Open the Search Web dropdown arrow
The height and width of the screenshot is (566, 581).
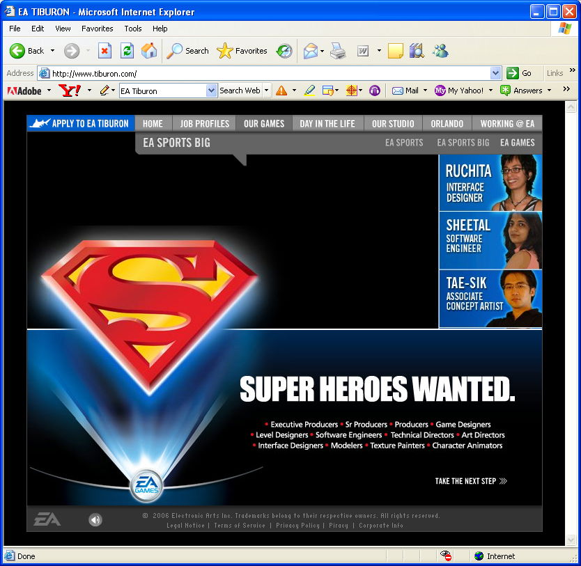point(266,91)
